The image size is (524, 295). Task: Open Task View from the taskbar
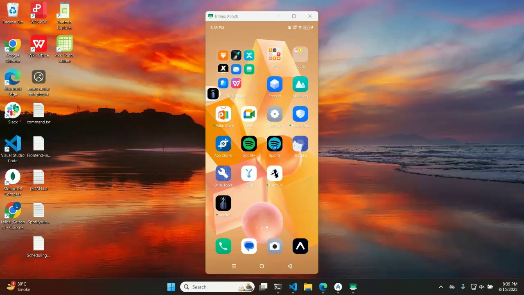click(x=263, y=287)
